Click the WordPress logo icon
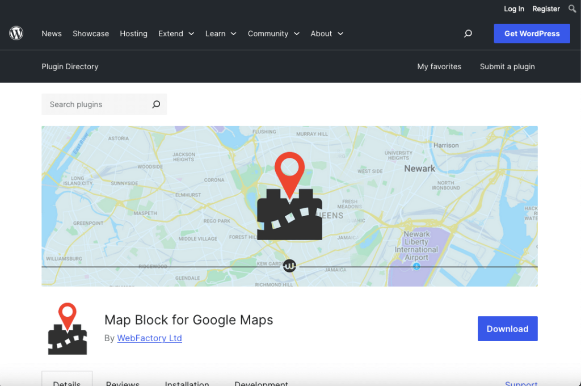 coord(16,33)
